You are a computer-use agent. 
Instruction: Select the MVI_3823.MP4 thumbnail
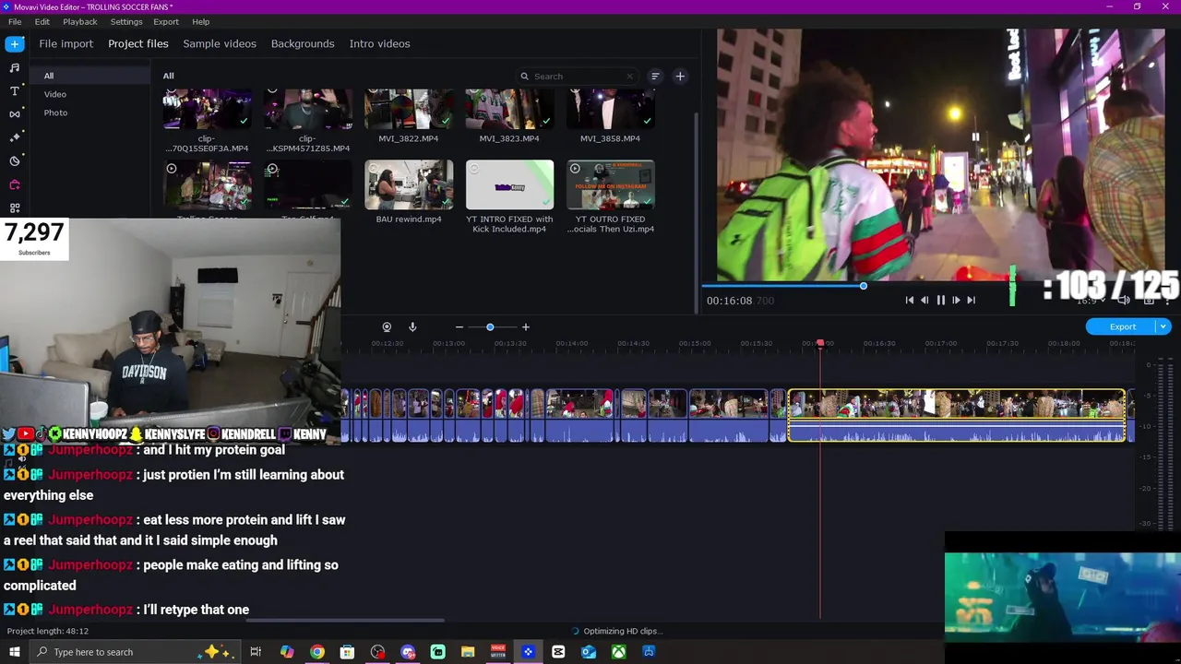509,110
